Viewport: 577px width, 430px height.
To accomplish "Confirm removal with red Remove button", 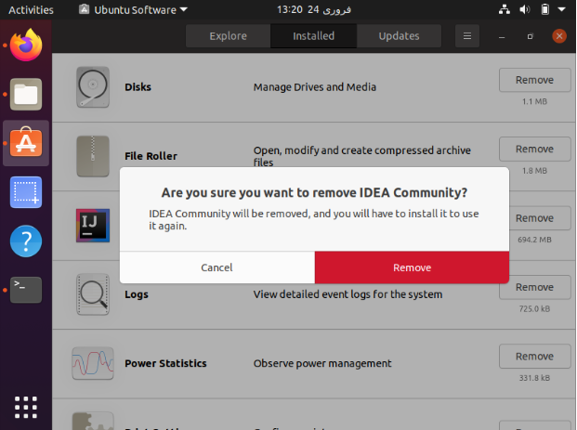I will [413, 267].
